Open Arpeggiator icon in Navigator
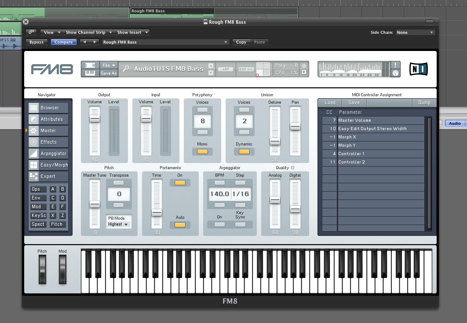 33,154
